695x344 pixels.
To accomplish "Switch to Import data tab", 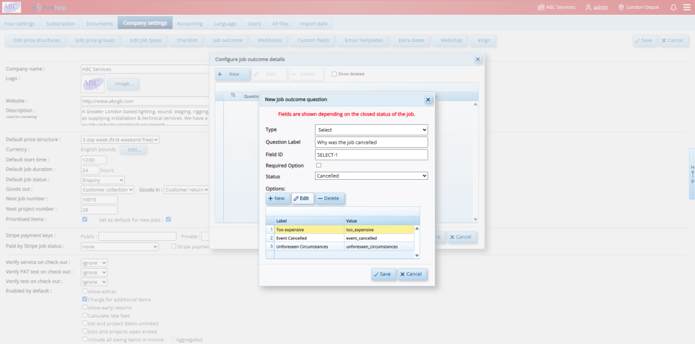I will coord(314,24).
